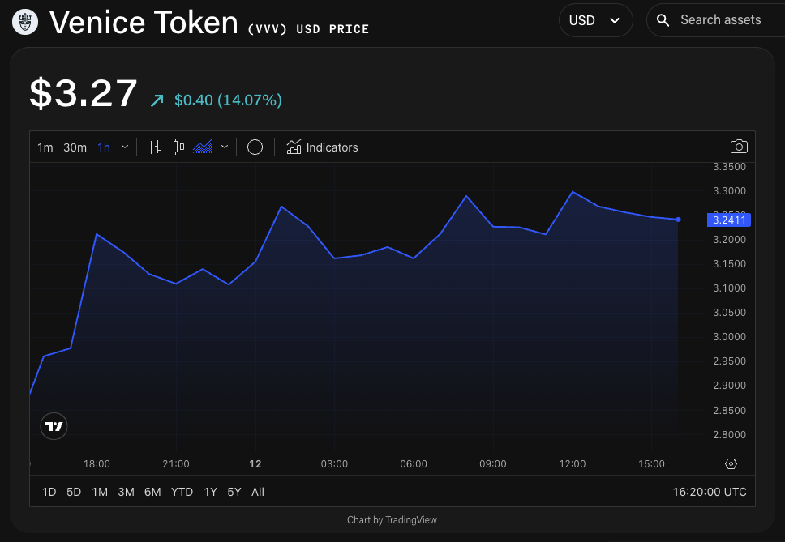
Task: Click the compare or add symbol plus icon
Action: point(255,147)
